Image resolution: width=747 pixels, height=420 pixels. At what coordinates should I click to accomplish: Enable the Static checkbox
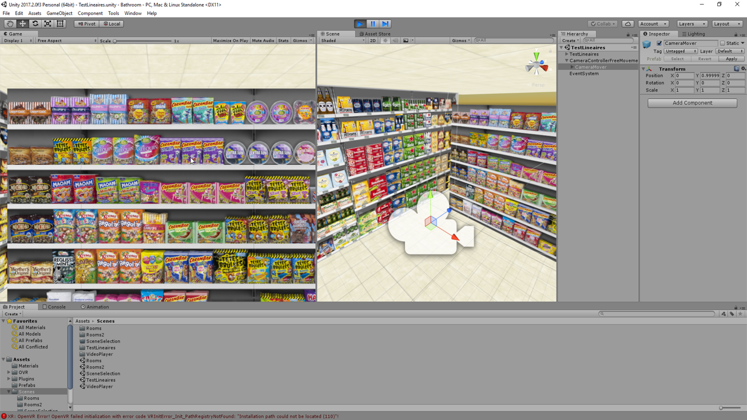[x=722, y=43]
